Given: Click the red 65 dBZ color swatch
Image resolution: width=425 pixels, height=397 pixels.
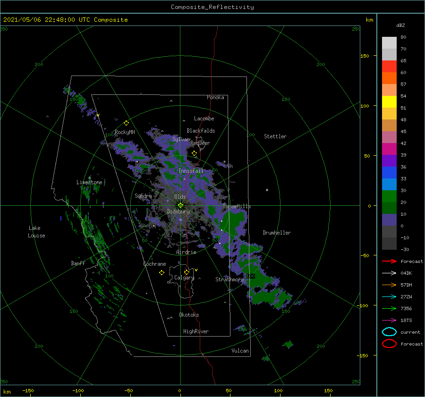Looking at the screenshot, I should click(x=389, y=66).
